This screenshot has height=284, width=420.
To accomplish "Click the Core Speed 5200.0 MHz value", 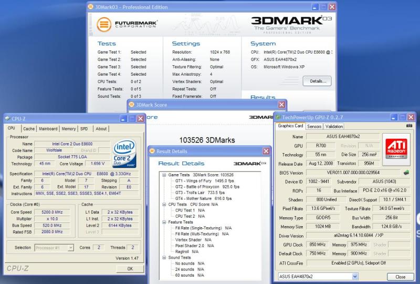I will pos(52,212).
